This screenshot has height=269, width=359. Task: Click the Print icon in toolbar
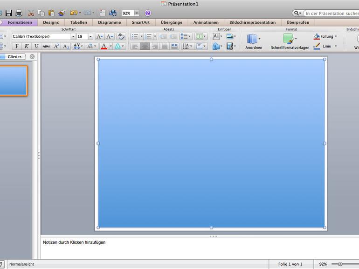[19, 13]
